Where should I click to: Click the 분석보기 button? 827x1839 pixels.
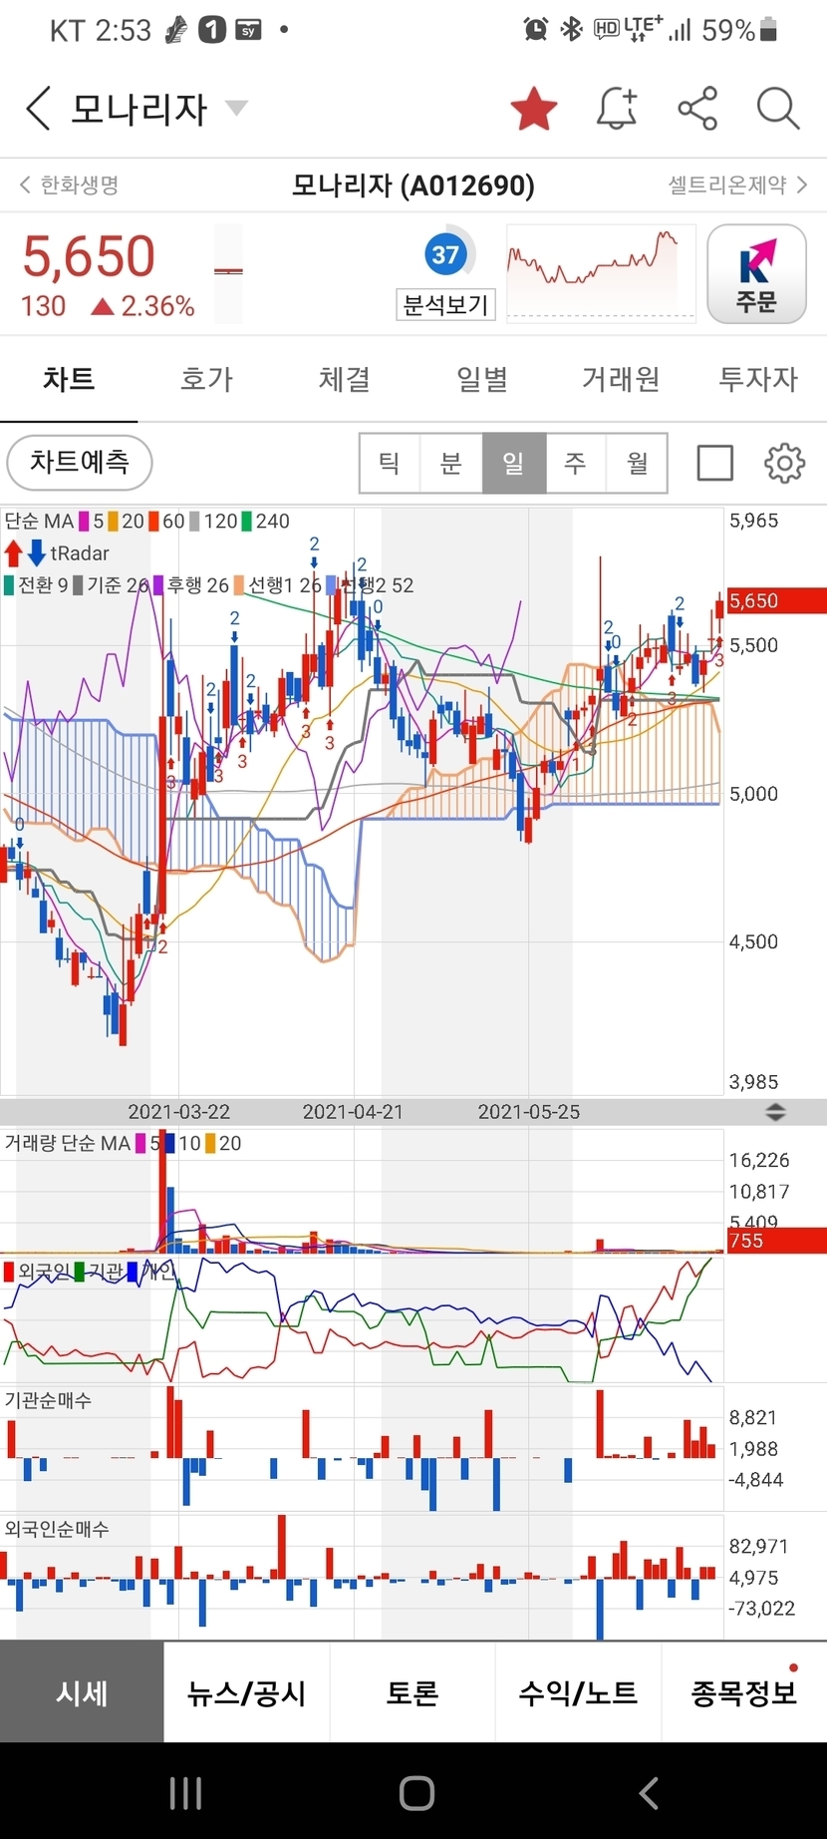[445, 304]
